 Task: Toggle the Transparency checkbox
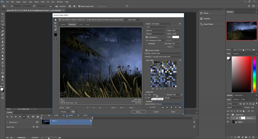(x=147, y=37)
